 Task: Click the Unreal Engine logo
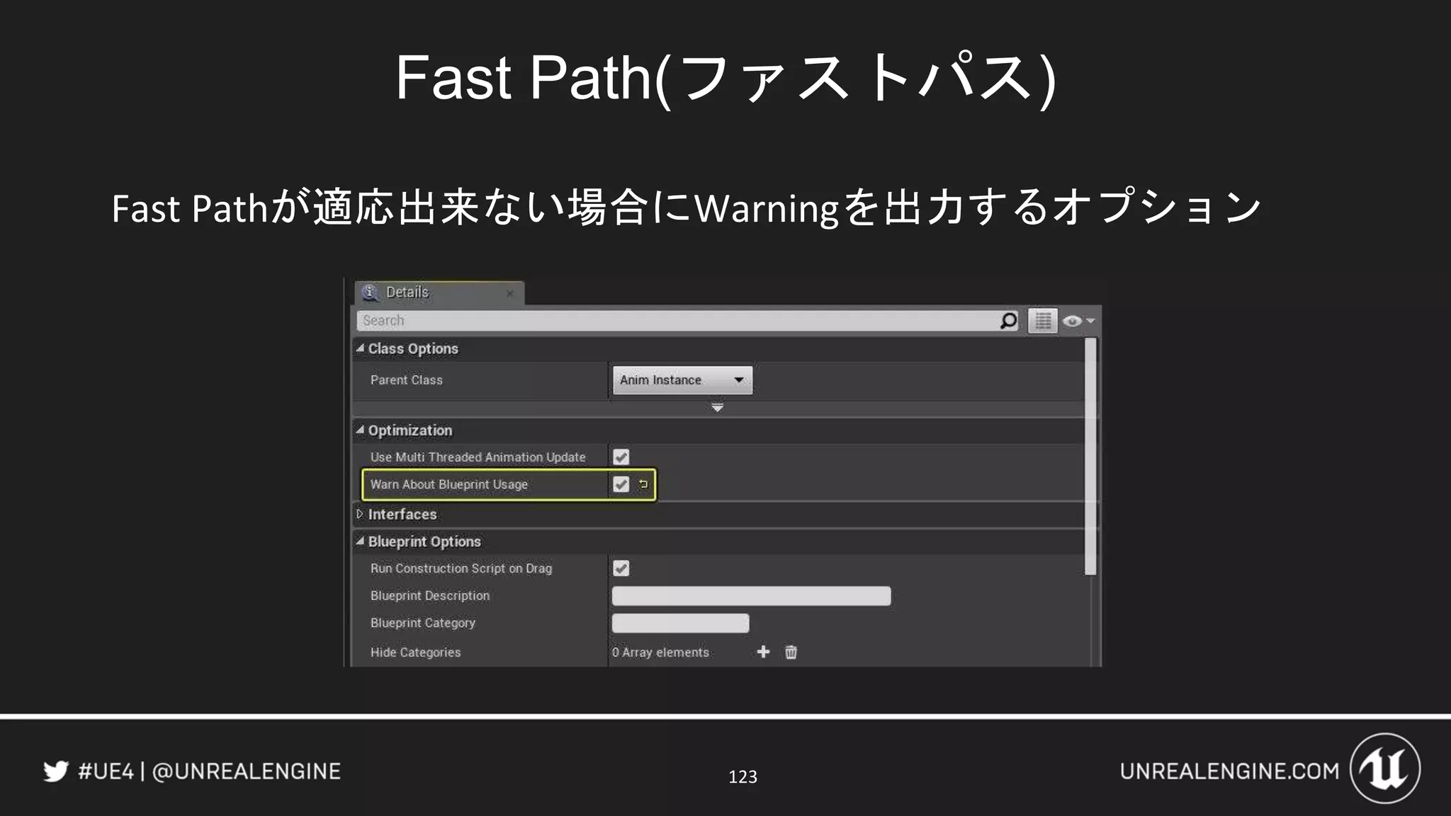(1384, 769)
